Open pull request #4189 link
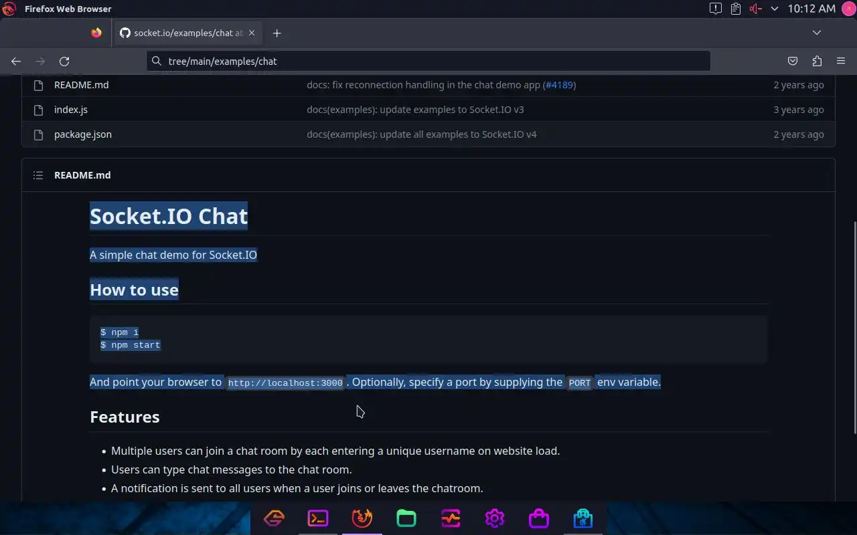857x535 pixels. tap(560, 85)
